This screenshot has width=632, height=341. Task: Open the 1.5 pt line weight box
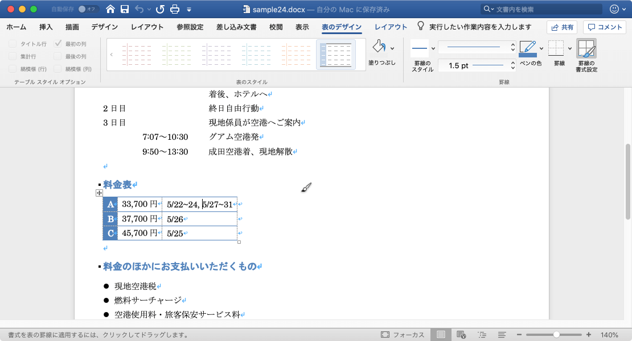pyautogui.click(x=477, y=65)
